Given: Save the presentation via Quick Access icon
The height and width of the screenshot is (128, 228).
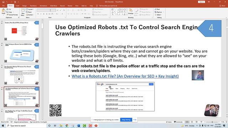Looking at the screenshot, I should click(3, 2).
